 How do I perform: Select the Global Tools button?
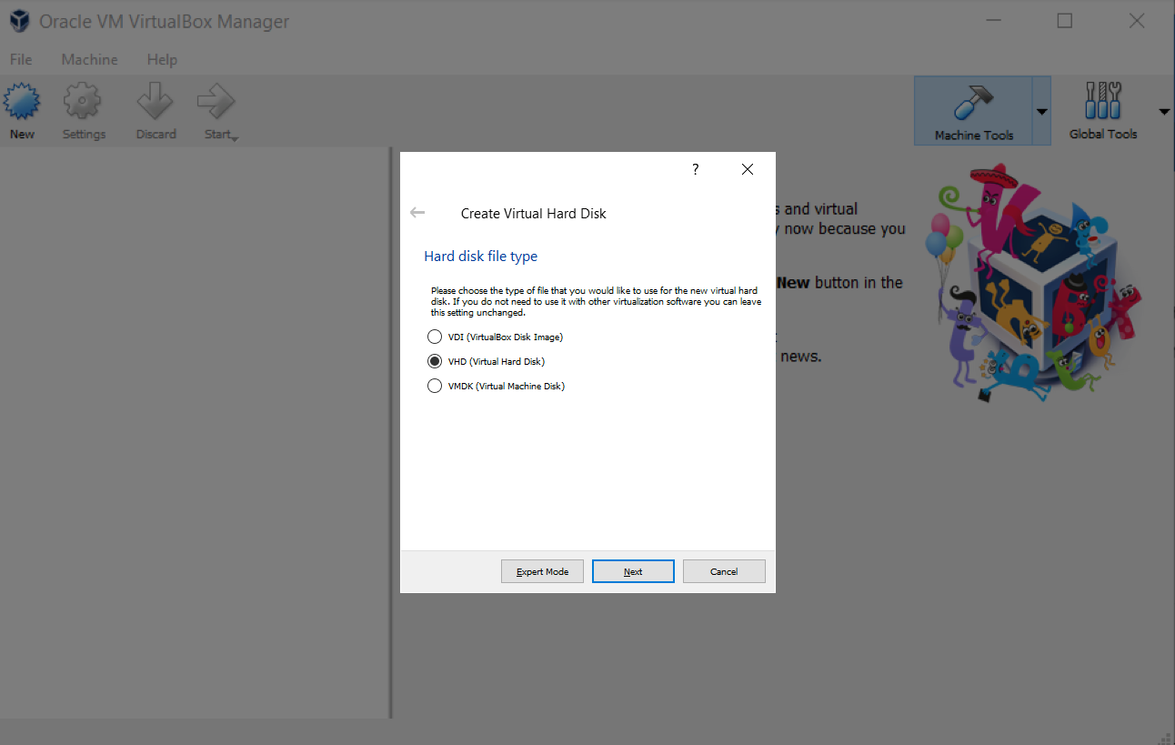[x=1102, y=111]
